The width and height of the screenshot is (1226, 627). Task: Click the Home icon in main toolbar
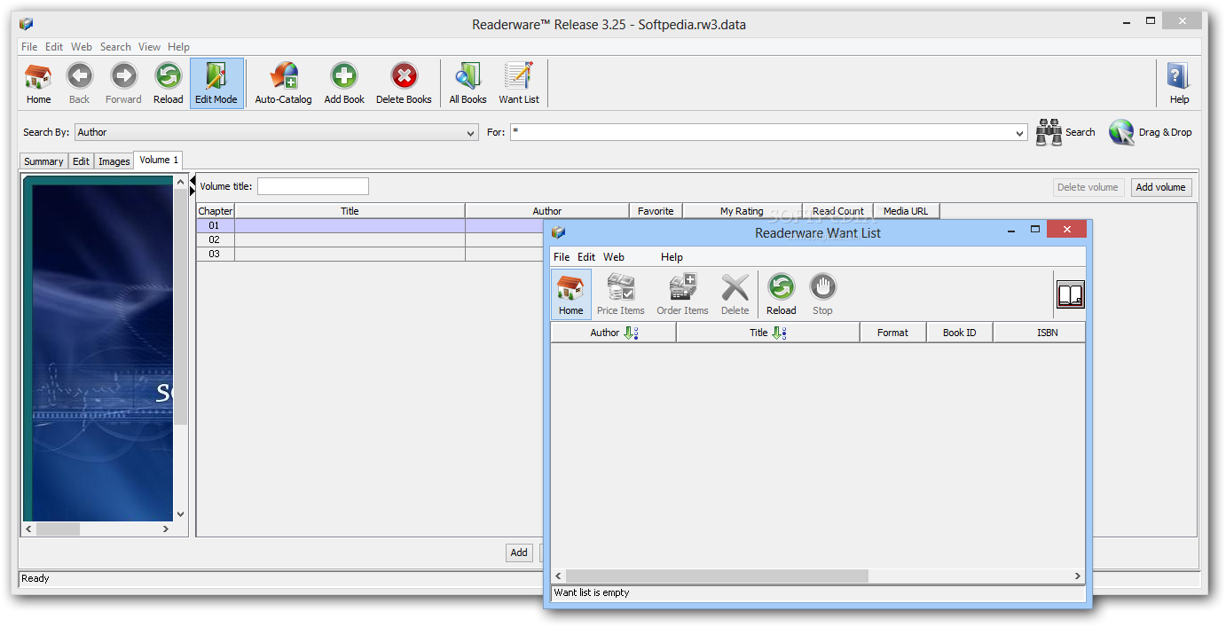[38, 83]
